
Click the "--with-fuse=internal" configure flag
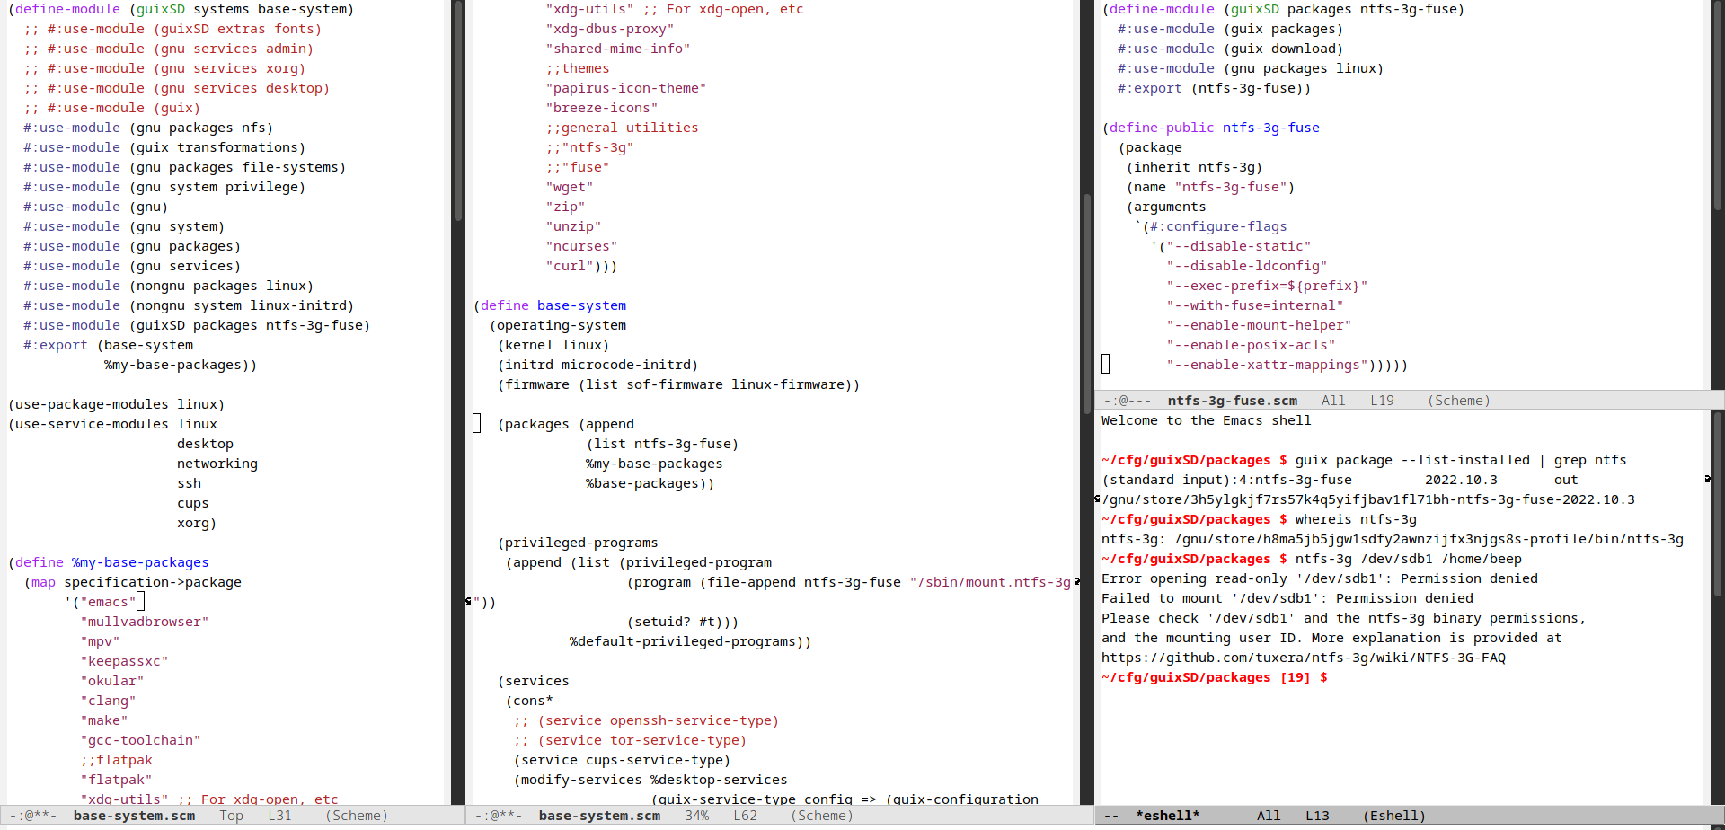coord(1255,305)
